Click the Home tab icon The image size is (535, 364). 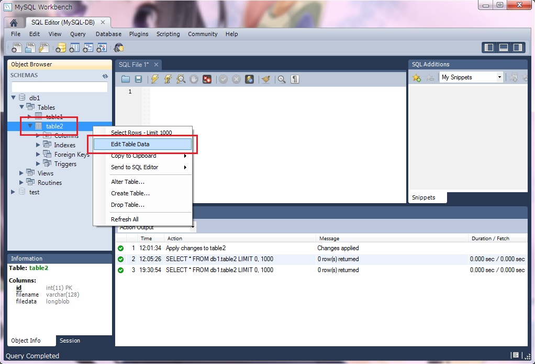tap(14, 22)
